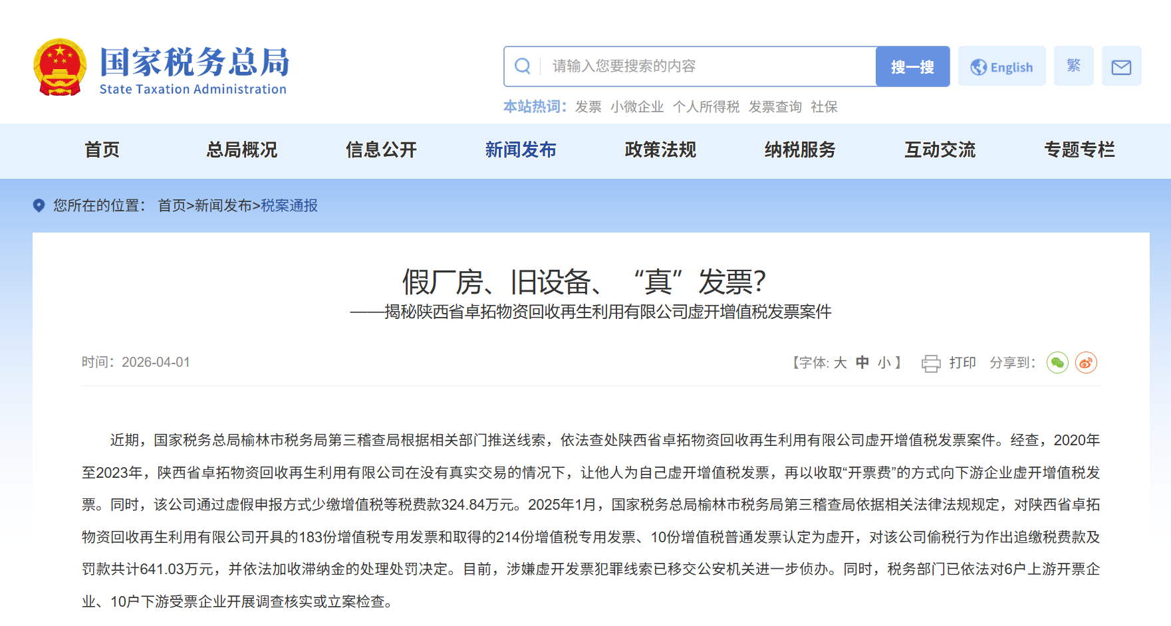This screenshot has height=626, width=1171.
Task: Go to 首页 in the breadcrumb
Action: point(172,205)
